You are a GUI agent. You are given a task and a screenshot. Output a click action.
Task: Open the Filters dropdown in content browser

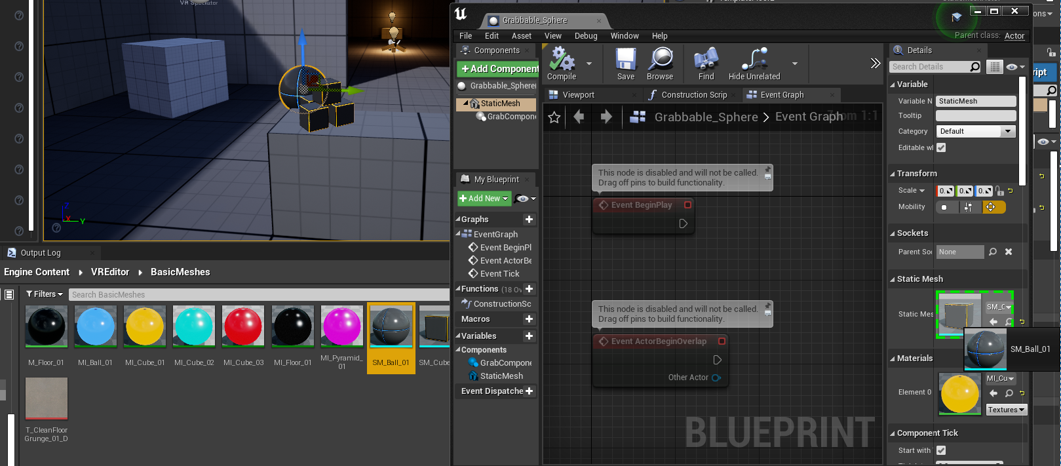(x=45, y=294)
